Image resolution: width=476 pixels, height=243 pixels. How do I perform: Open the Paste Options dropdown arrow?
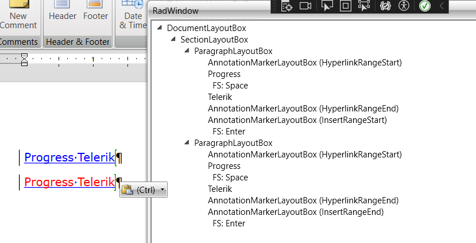[x=162, y=190]
